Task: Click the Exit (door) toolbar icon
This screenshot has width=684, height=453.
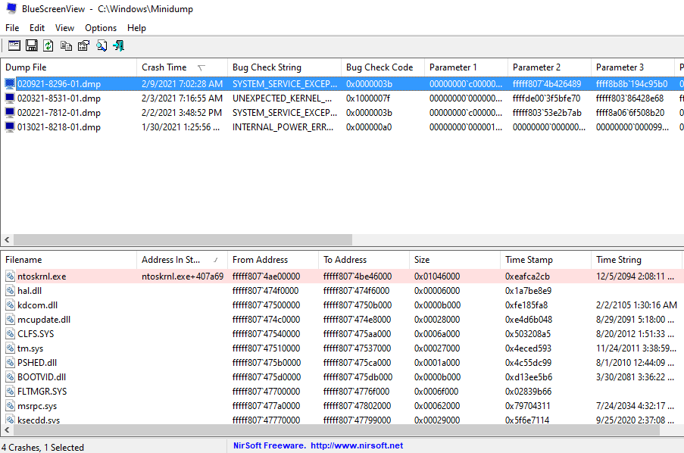Action: [119, 45]
